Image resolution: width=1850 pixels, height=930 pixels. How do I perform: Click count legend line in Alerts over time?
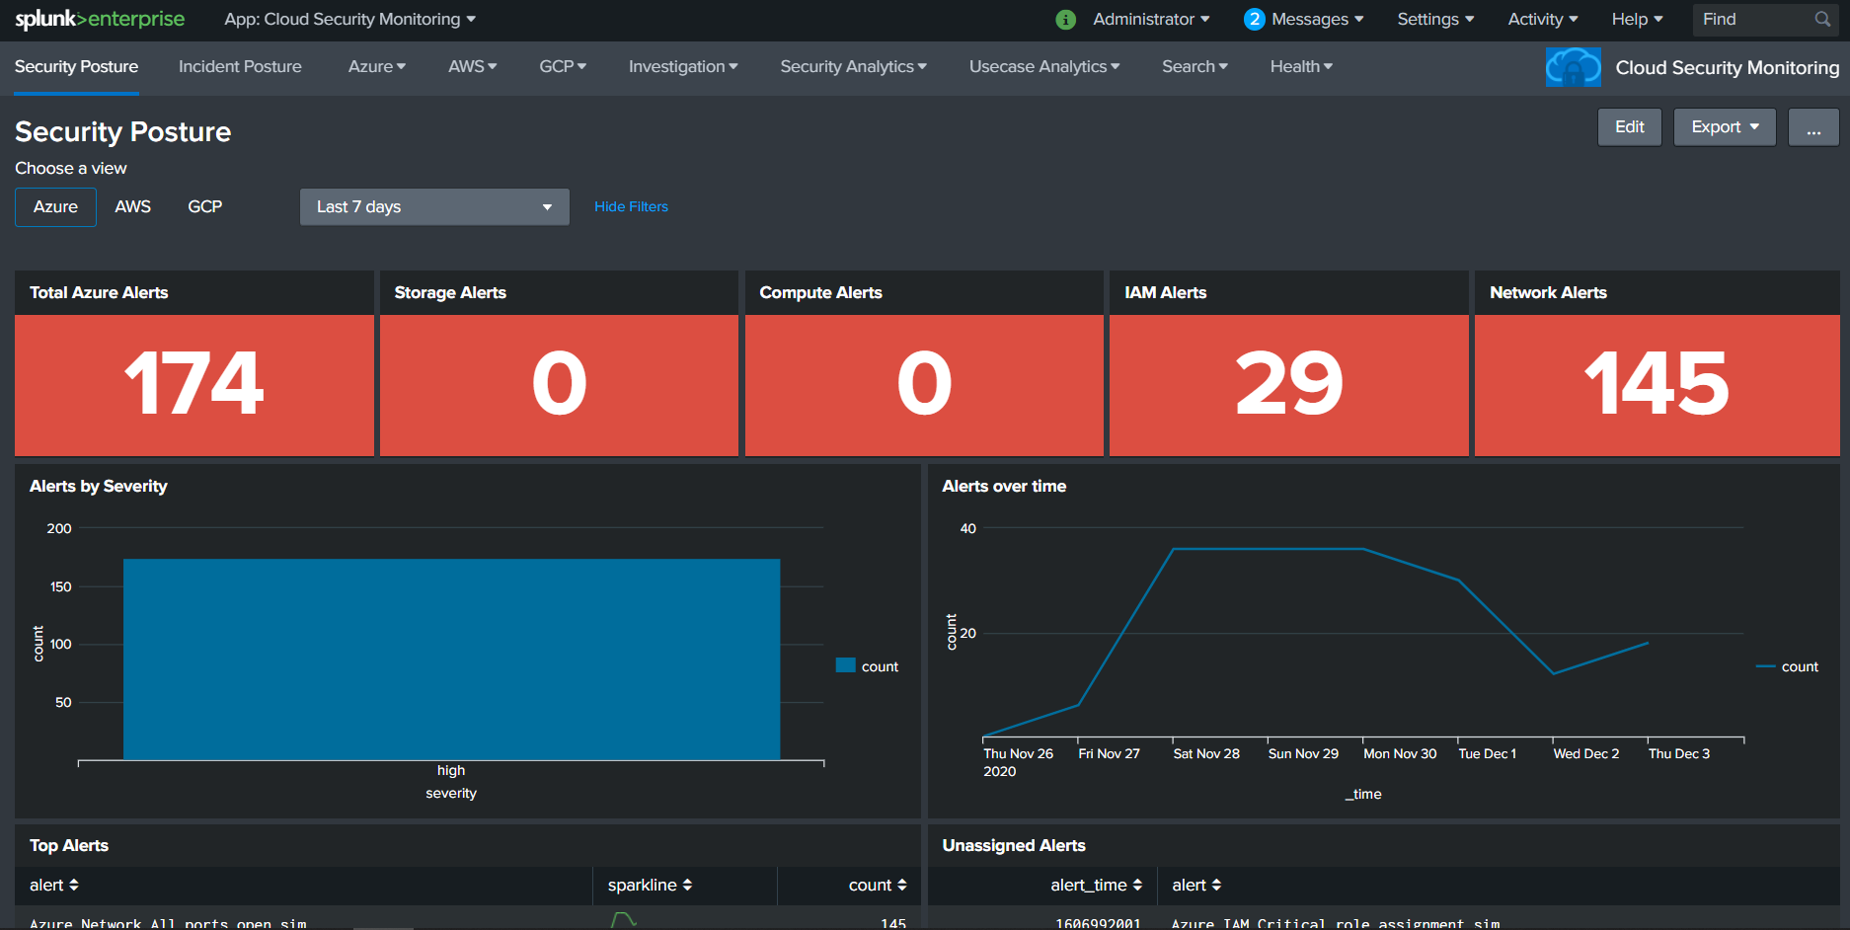click(1765, 666)
